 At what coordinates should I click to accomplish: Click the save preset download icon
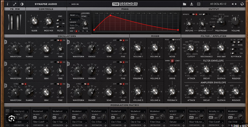click(192, 4)
